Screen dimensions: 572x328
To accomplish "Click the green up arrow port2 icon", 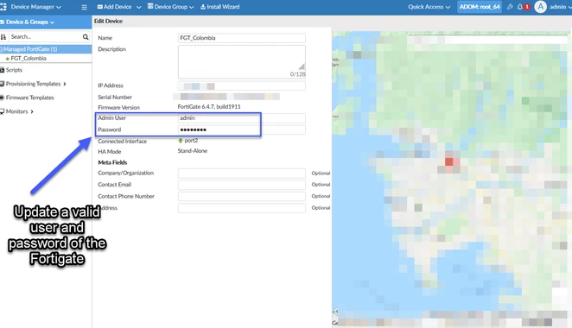I will pyautogui.click(x=181, y=141).
